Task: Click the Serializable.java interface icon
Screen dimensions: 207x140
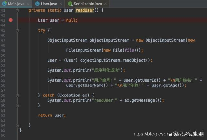Action: tap(70, 4)
